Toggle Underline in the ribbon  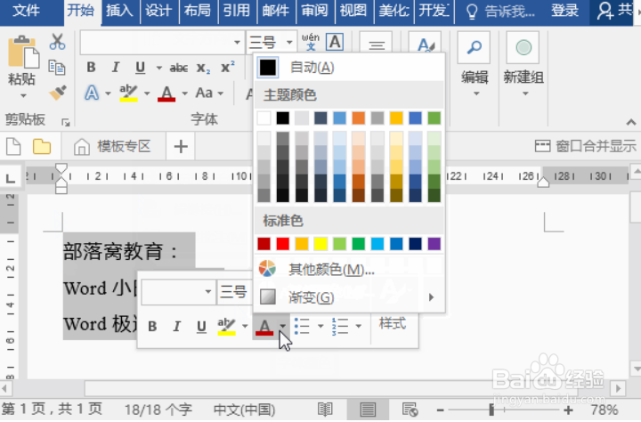141,67
